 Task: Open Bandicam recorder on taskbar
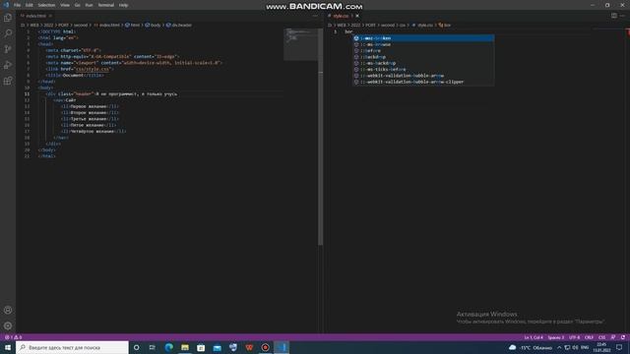pyautogui.click(x=265, y=347)
